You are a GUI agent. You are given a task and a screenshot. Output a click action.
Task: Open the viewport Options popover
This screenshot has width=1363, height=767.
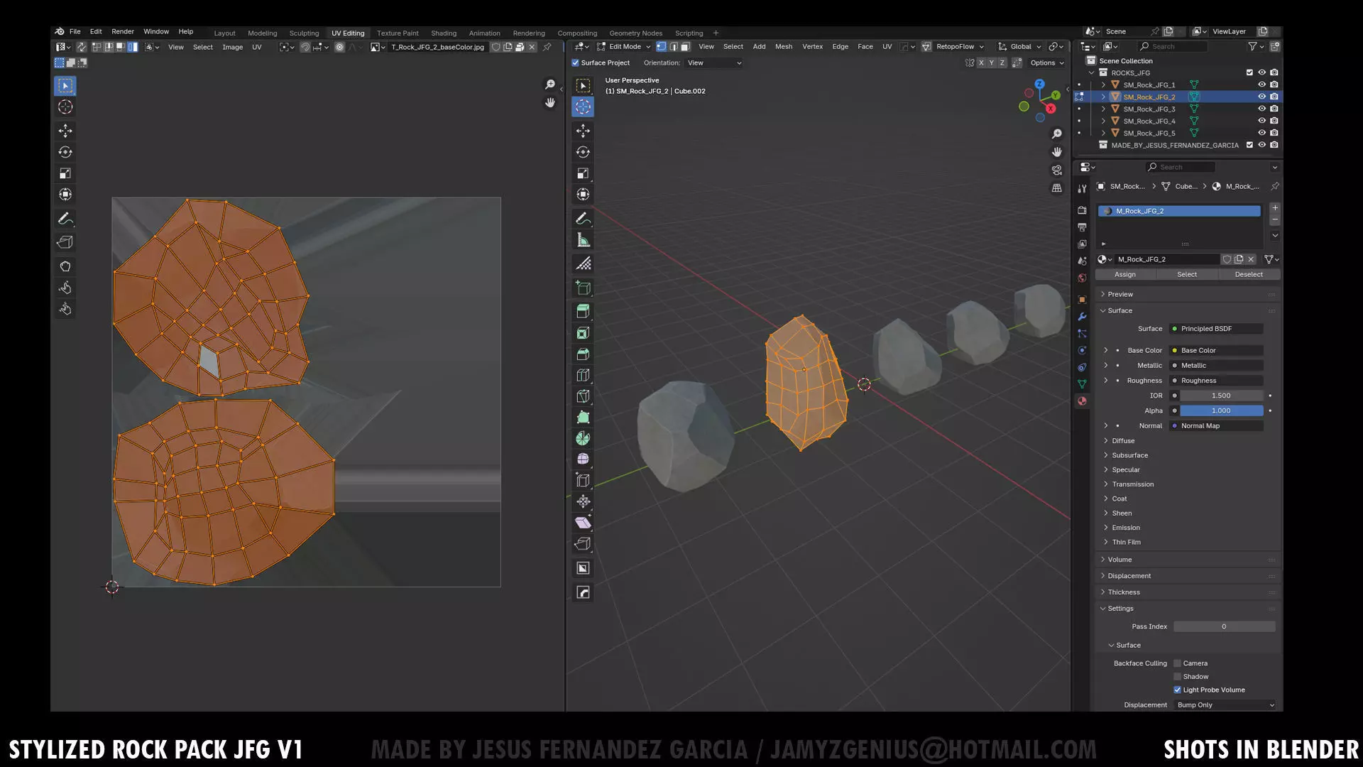[x=1046, y=63]
